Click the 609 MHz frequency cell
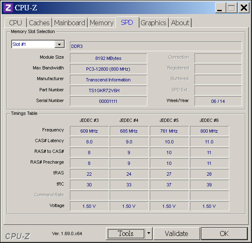Screen dimensions: 252x243 pos(89,131)
